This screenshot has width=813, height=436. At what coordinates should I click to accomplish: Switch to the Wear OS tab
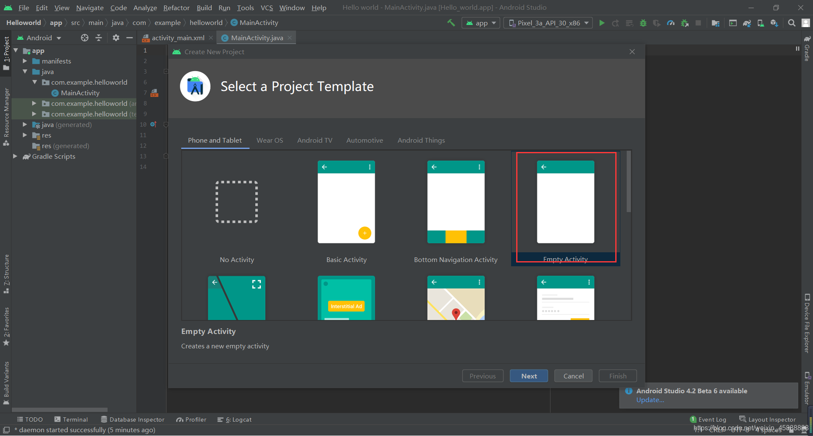tap(270, 140)
